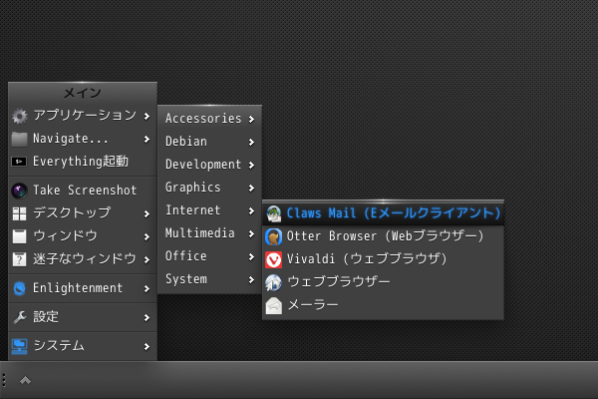Click the dotted handle at the shelf's left edge

[4, 380]
